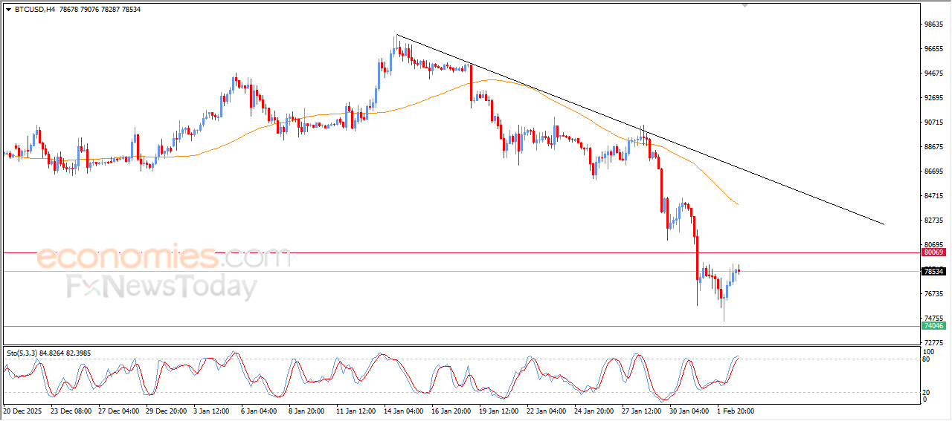Image resolution: width=952 pixels, height=421 pixels.
Task: Click the 86695 price axis label
Action: coord(933,172)
